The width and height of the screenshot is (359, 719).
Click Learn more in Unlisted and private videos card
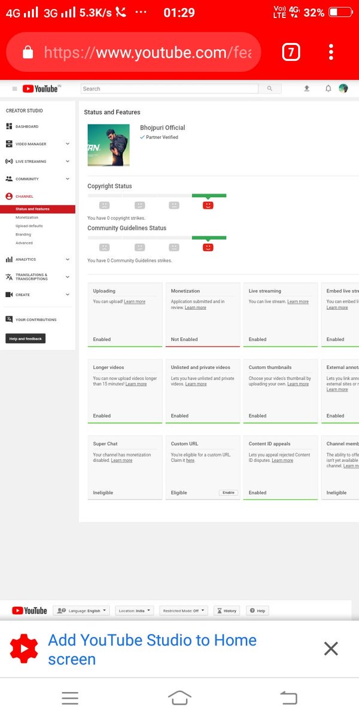tap(196, 384)
